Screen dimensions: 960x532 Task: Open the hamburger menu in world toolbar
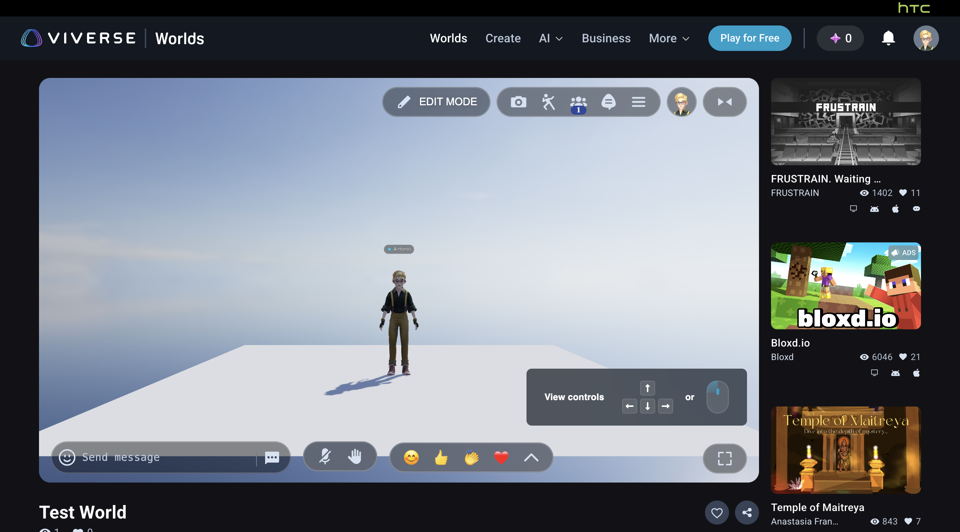coord(638,102)
